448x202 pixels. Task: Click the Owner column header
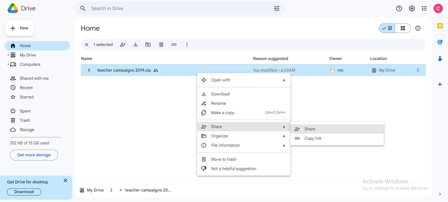click(336, 58)
